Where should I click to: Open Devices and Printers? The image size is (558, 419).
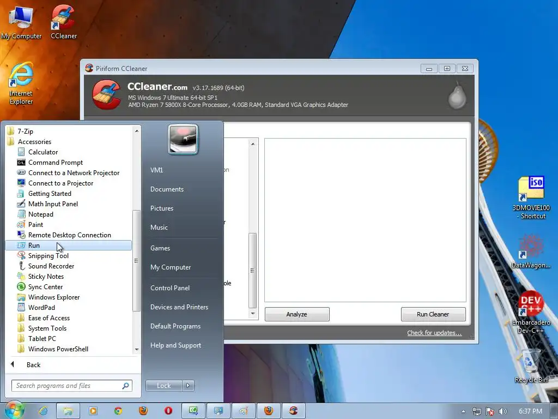click(179, 307)
